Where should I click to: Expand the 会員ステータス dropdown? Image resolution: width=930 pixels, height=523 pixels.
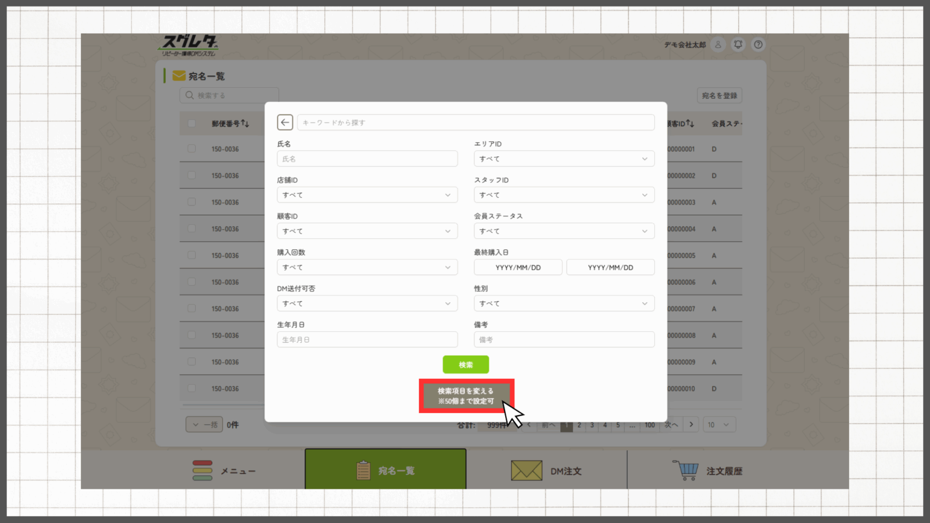tap(564, 231)
